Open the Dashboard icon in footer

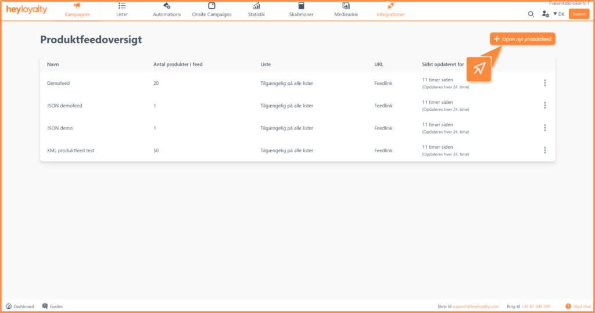tap(9, 306)
